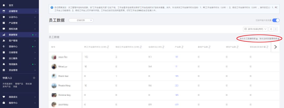Go to previous date with left arrow
This screenshot has height=108, width=284.
[x=271, y=29]
